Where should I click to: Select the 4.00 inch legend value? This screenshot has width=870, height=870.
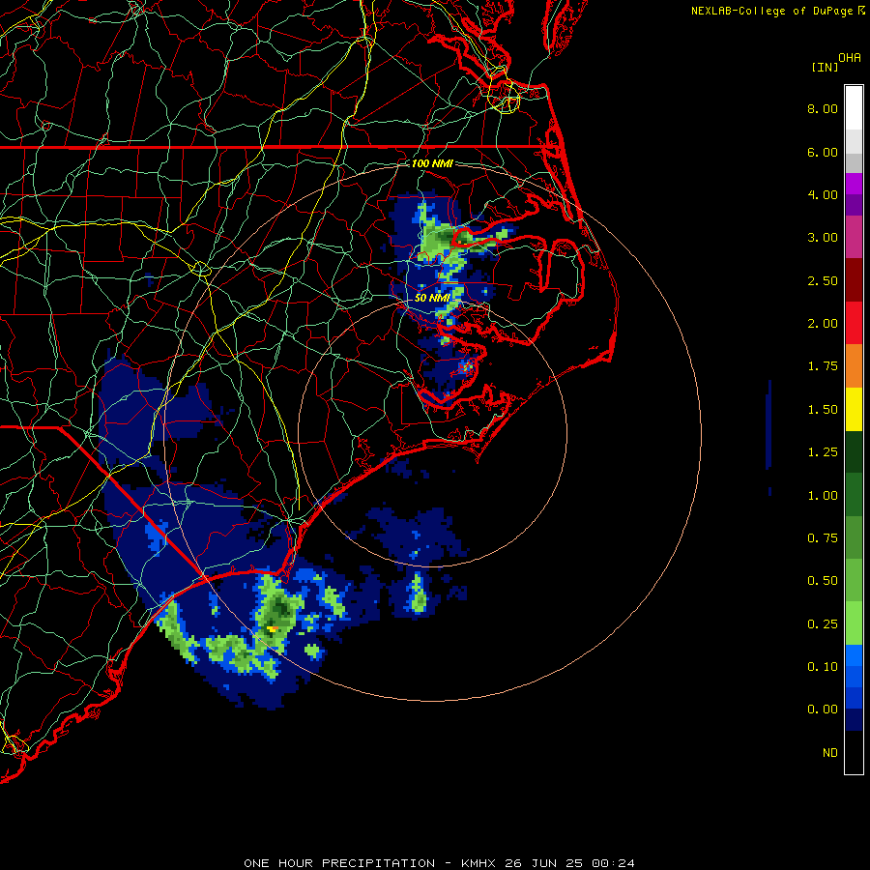pyautogui.click(x=823, y=194)
